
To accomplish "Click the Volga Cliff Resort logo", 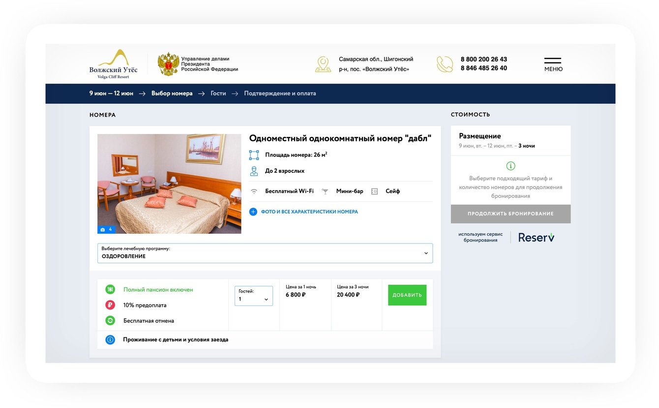I will (114, 64).
